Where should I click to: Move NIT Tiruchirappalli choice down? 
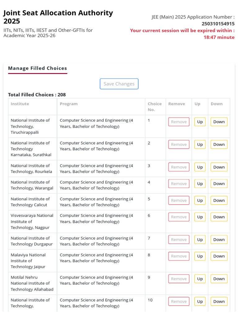(x=219, y=122)
